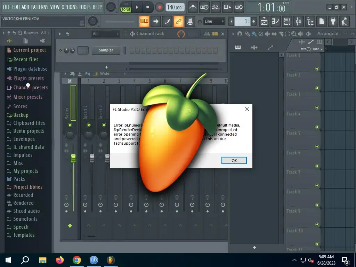
Task: Open the piano icon in picker panel
Action: tap(238, 47)
